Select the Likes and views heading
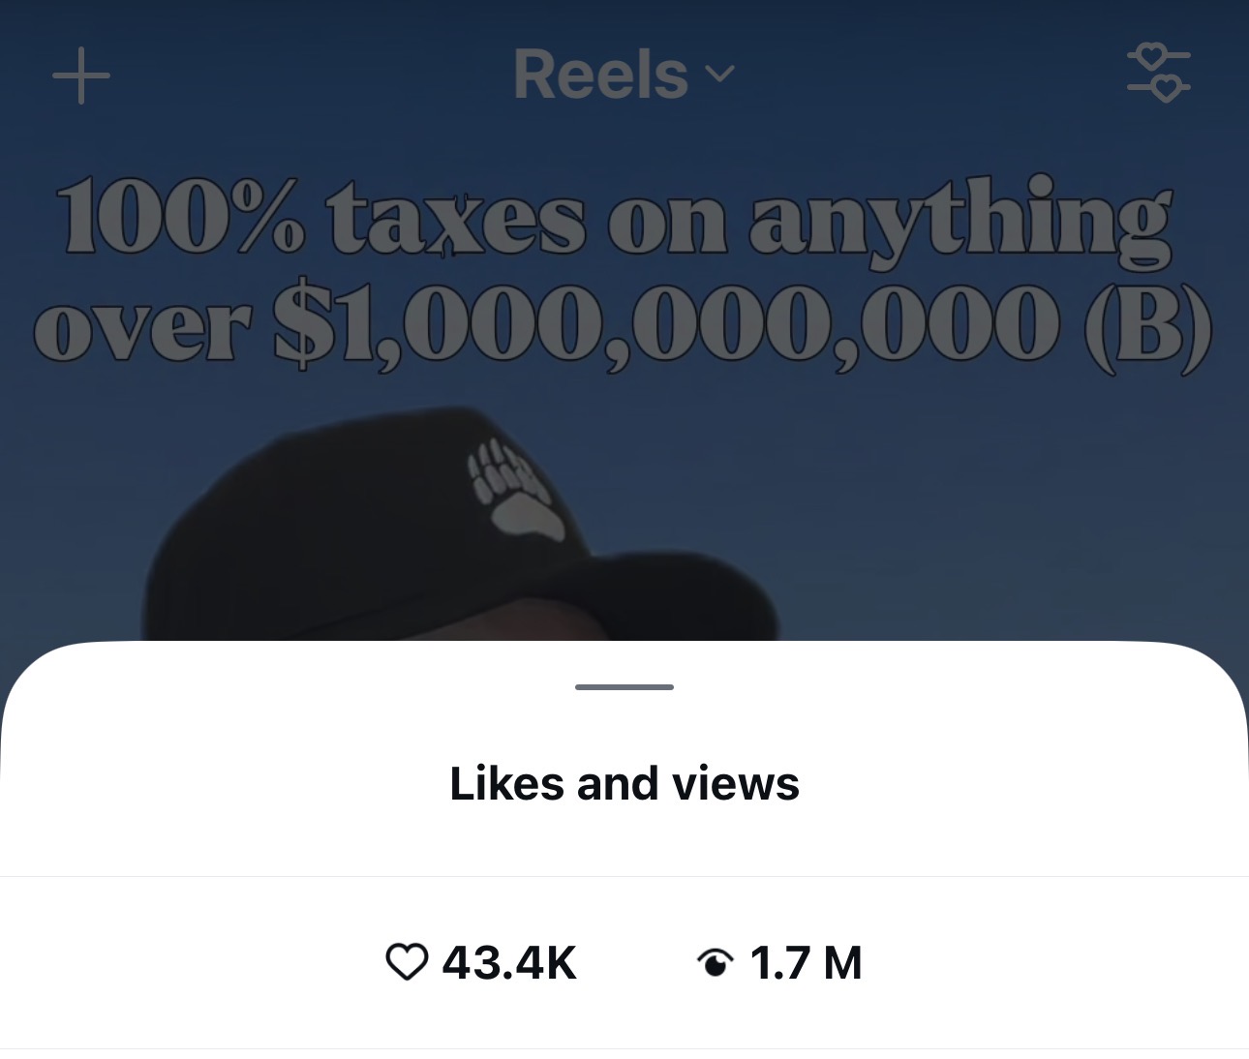Screen dimensions: 1249x1059 point(624,783)
